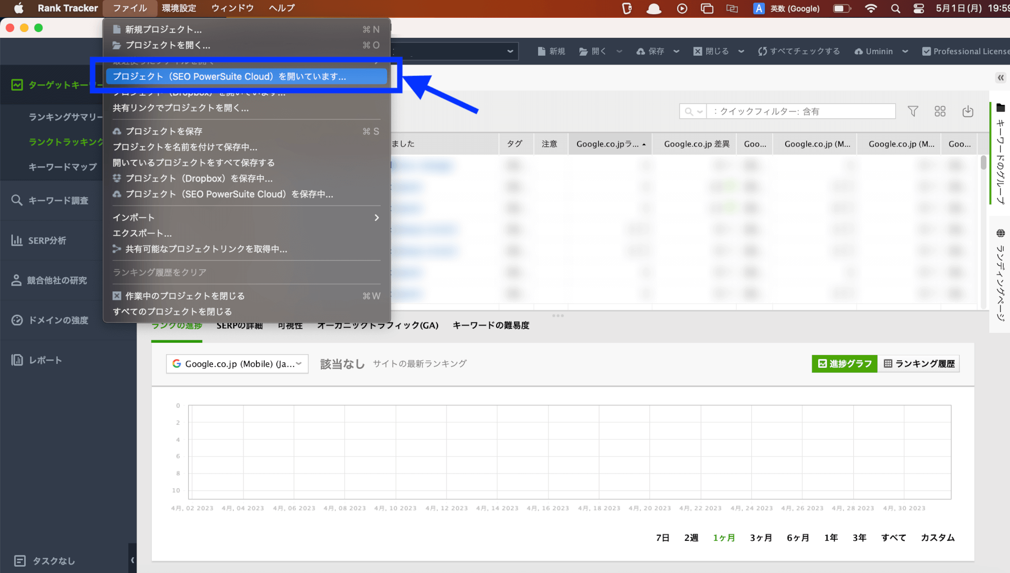Select the 7日 time range
The height and width of the screenshot is (573, 1010).
[x=662, y=537]
